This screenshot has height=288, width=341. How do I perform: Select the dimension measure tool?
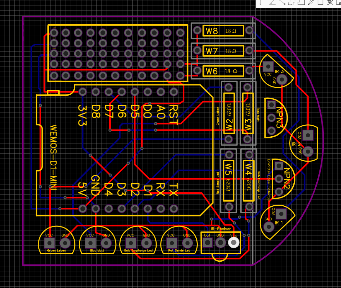pos(311,2)
